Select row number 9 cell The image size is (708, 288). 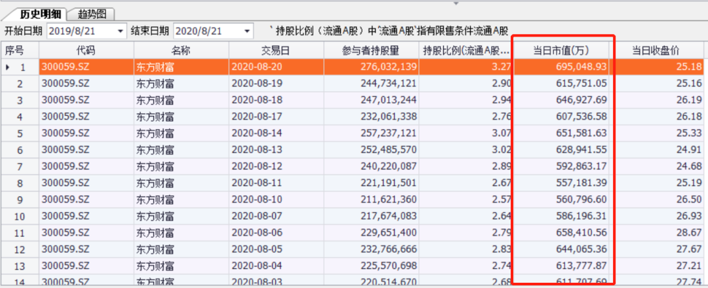coord(20,200)
